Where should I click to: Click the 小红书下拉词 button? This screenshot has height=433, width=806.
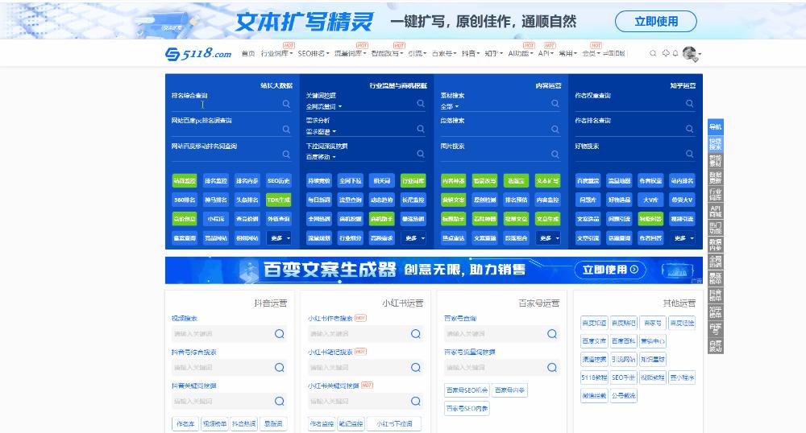pos(394,424)
